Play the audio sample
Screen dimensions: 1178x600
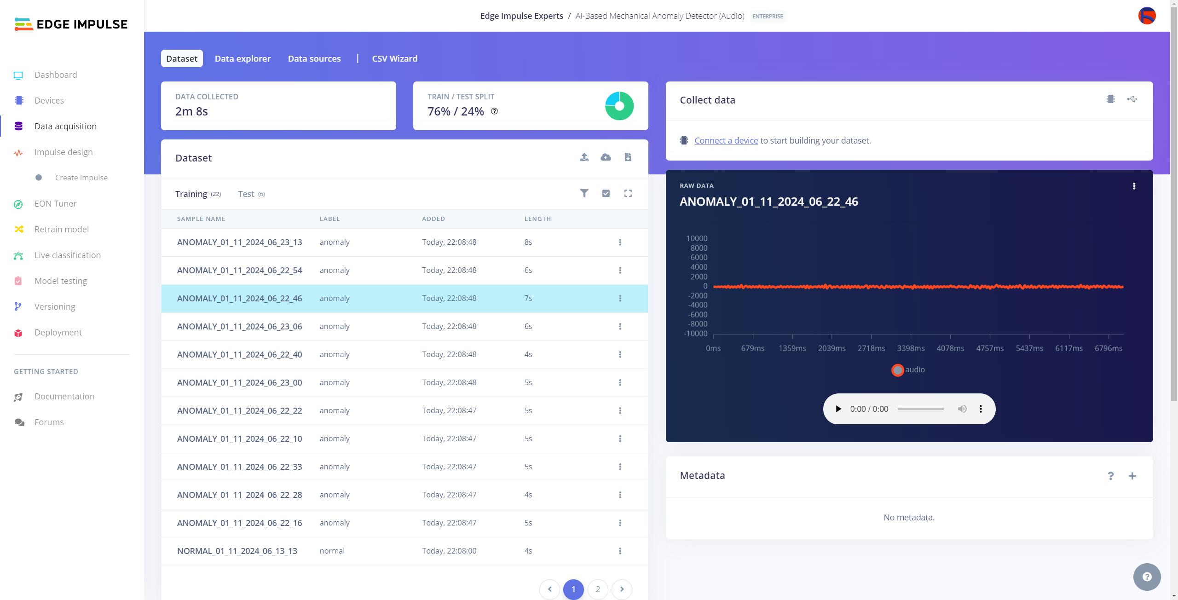click(x=838, y=409)
